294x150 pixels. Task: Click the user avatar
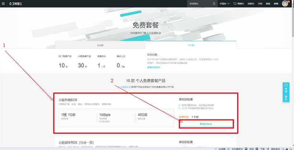tap(285, 4)
